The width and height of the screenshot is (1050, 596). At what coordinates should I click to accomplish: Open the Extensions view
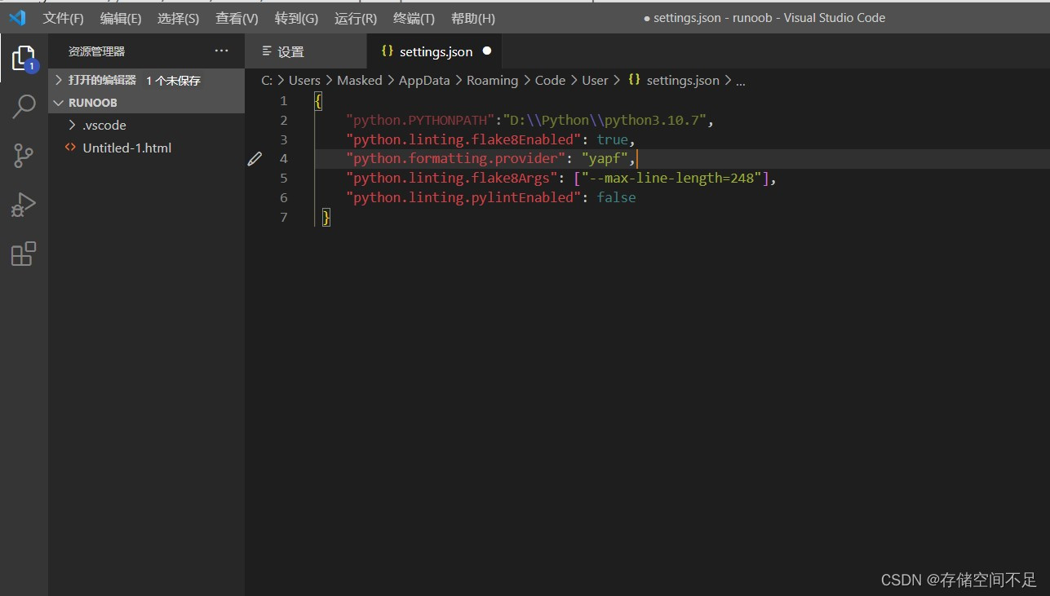click(x=24, y=254)
